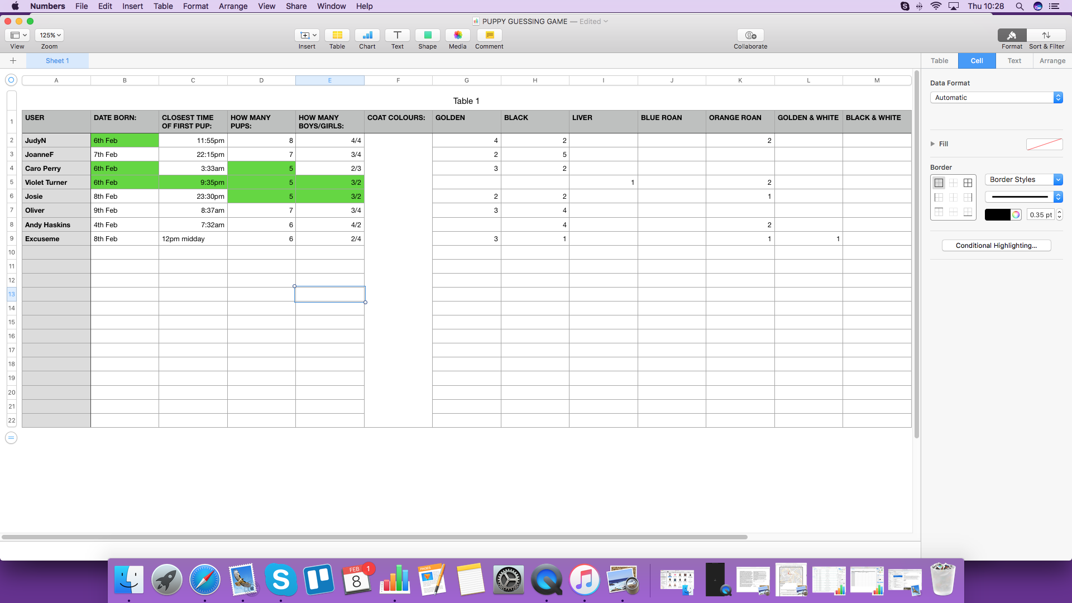Viewport: 1072px width, 603px height.
Task: Click the Add Sheet button
Action: (x=12, y=60)
